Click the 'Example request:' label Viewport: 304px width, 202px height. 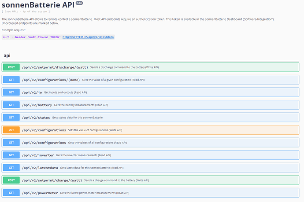coord(14,30)
